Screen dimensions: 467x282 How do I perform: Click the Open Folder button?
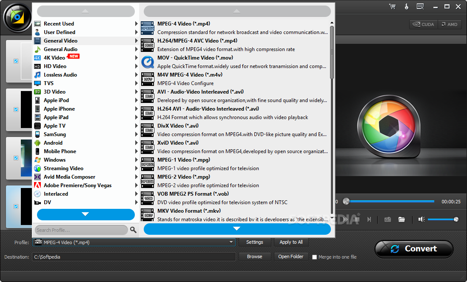coord(290,256)
